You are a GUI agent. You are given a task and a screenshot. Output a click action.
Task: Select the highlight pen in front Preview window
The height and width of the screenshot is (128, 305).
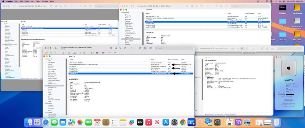click(x=131, y=48)
